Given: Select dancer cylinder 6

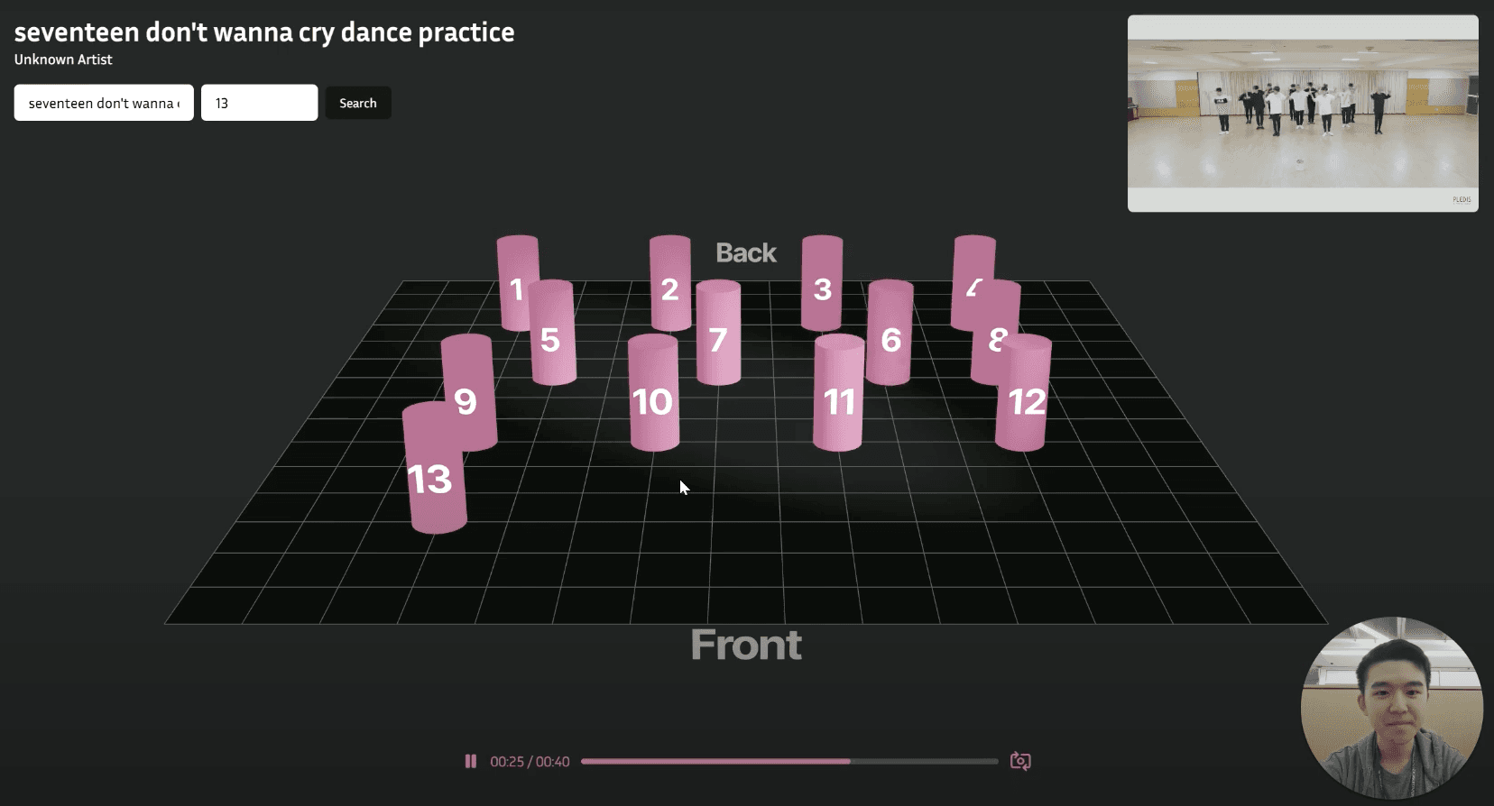Looking at the screenshot, I should 890,333.
